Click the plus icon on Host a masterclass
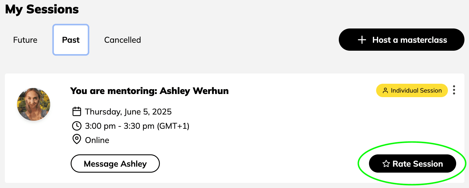The width and height of the screenshot is (469, 188). (x=362, y=40)
